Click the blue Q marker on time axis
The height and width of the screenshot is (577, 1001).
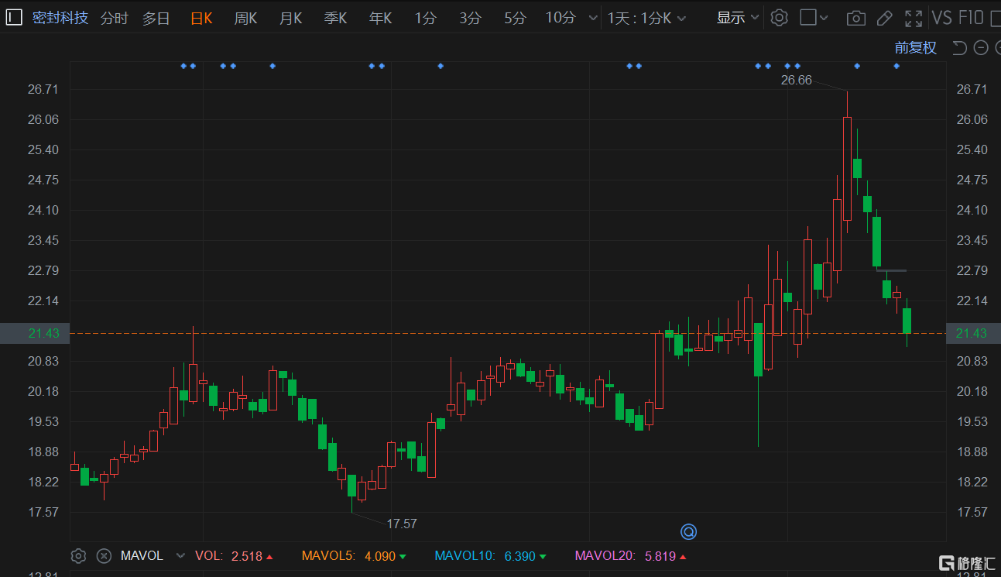[688, 531]
